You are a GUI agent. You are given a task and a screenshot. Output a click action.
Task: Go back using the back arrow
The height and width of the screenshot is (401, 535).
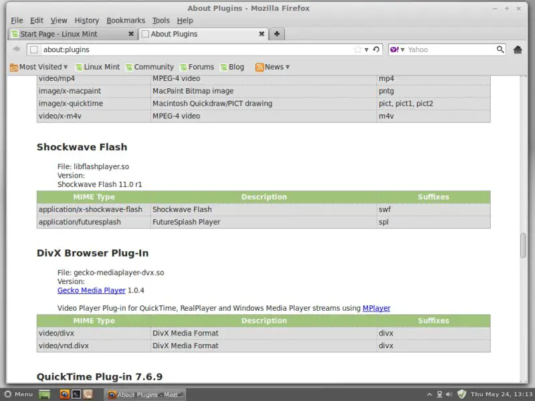tap(16, 49)
